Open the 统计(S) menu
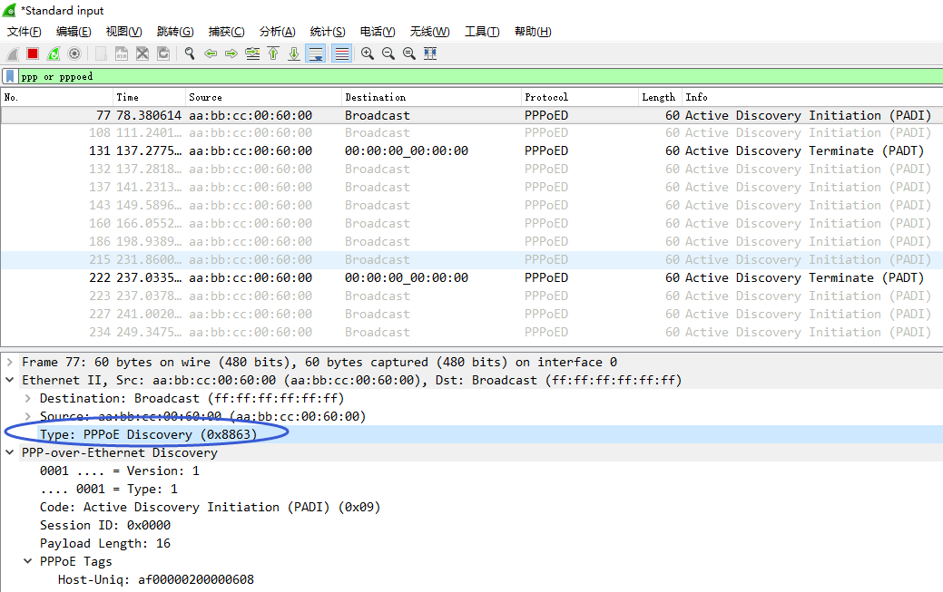Viewport: 943px width, 592px height. coord(328,32)
